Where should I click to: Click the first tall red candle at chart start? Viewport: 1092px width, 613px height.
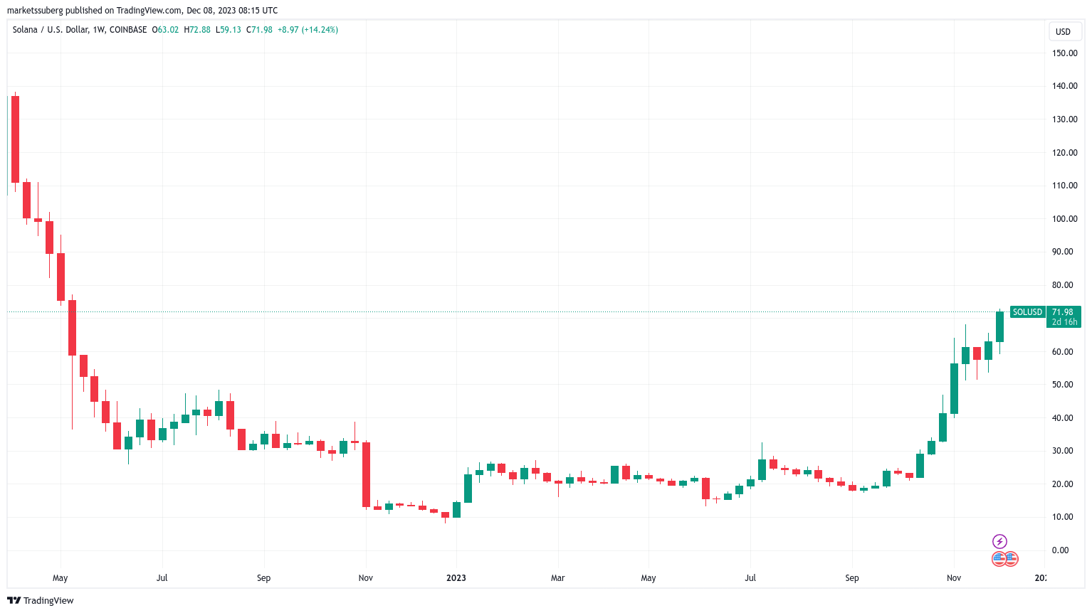[15, 139]
